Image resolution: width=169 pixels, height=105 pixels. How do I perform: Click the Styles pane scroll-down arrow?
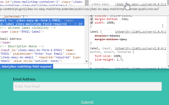click(168, 66)
